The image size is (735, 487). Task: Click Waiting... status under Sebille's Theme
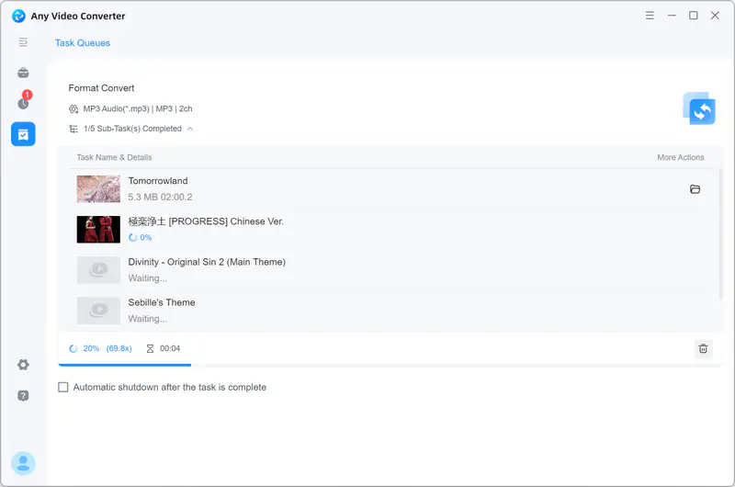click(148, 319)
